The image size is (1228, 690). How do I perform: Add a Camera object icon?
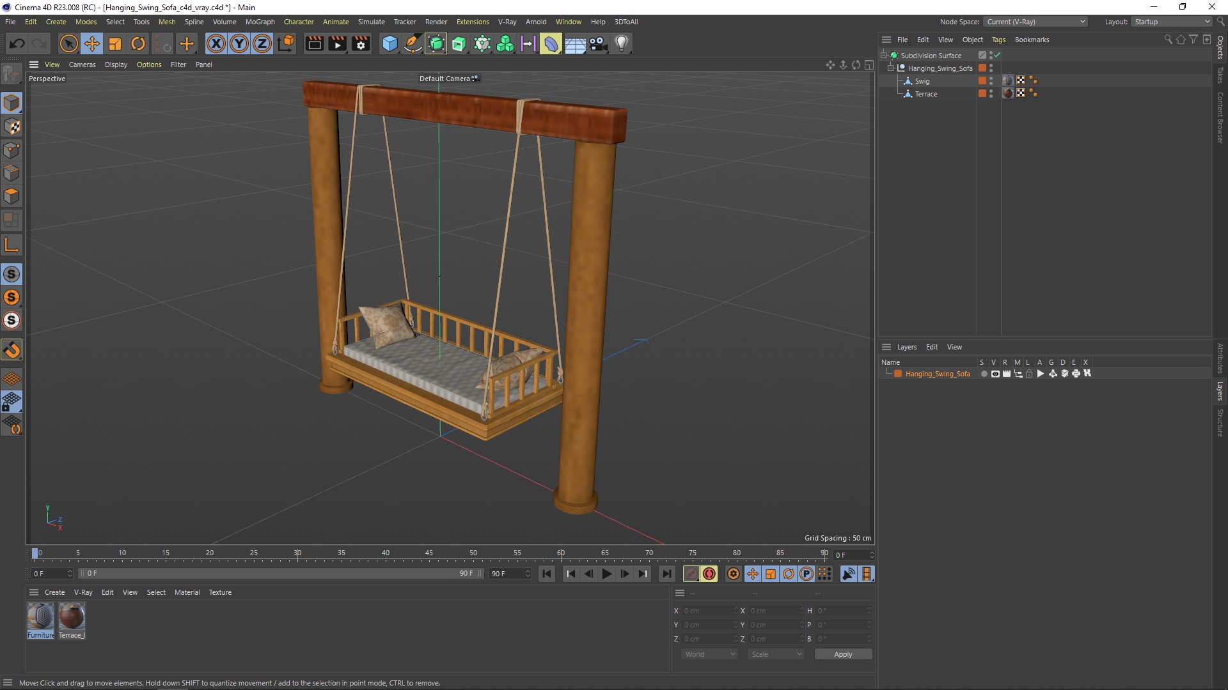pyautogui.click(x=598, y=43)
